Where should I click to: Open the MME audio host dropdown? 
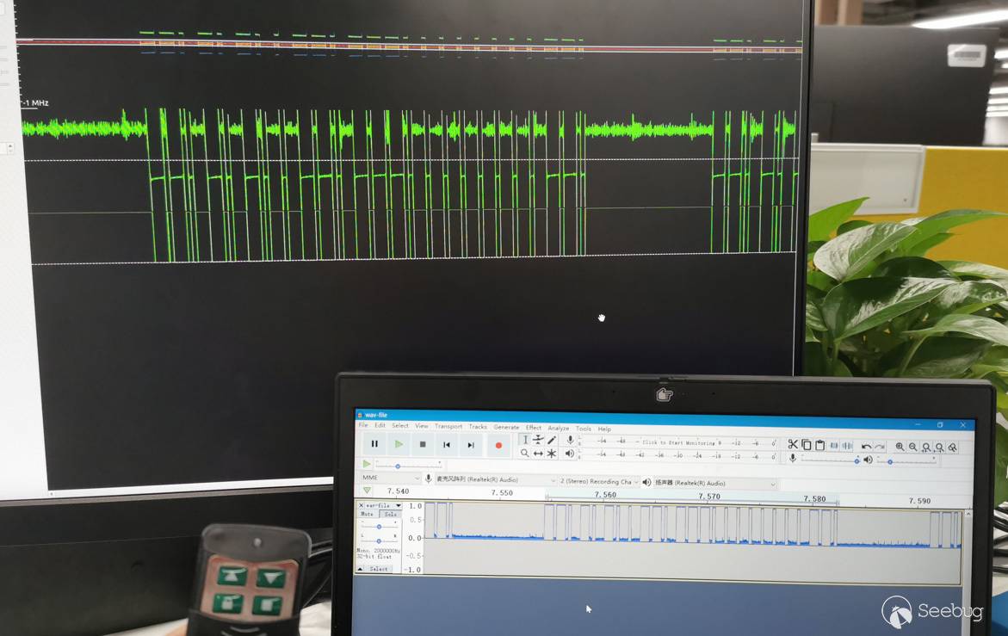coord(390,478)
